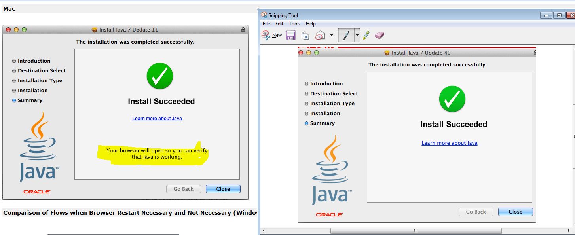Viewport: 575px width, 235px height.
Task: Open the Tools menu in Snipping Tool
Action: pos(294,24)
